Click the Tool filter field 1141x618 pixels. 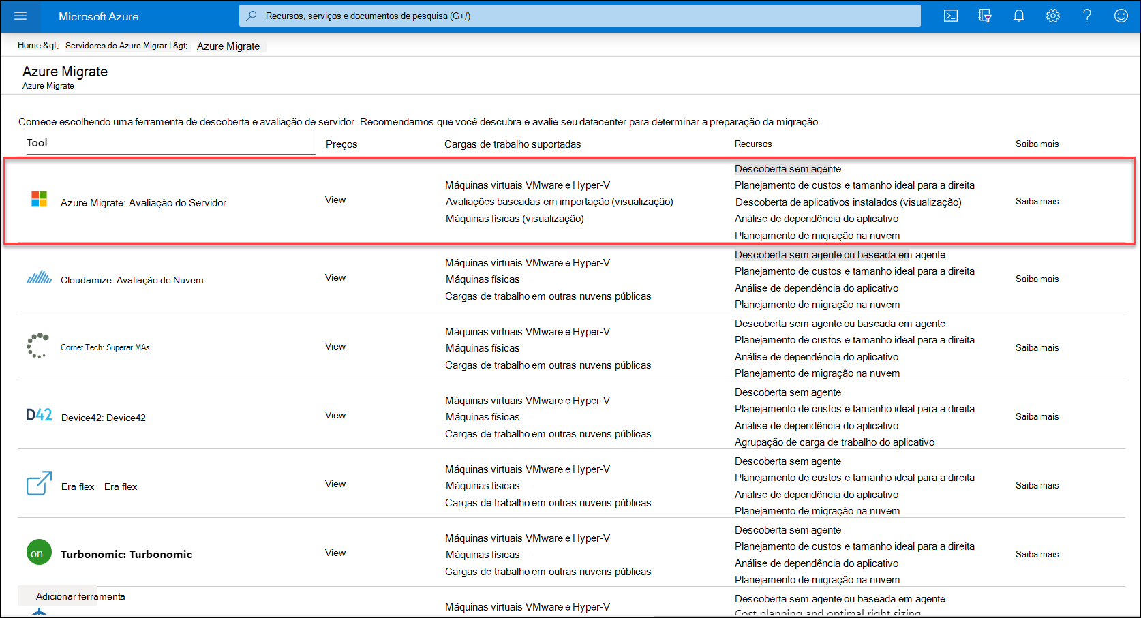coord(170,142)
